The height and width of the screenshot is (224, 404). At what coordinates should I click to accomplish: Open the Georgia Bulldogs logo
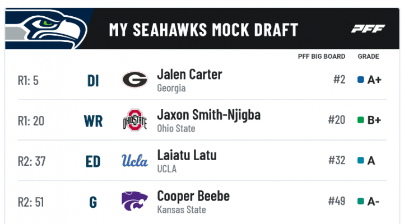point(134,80)
